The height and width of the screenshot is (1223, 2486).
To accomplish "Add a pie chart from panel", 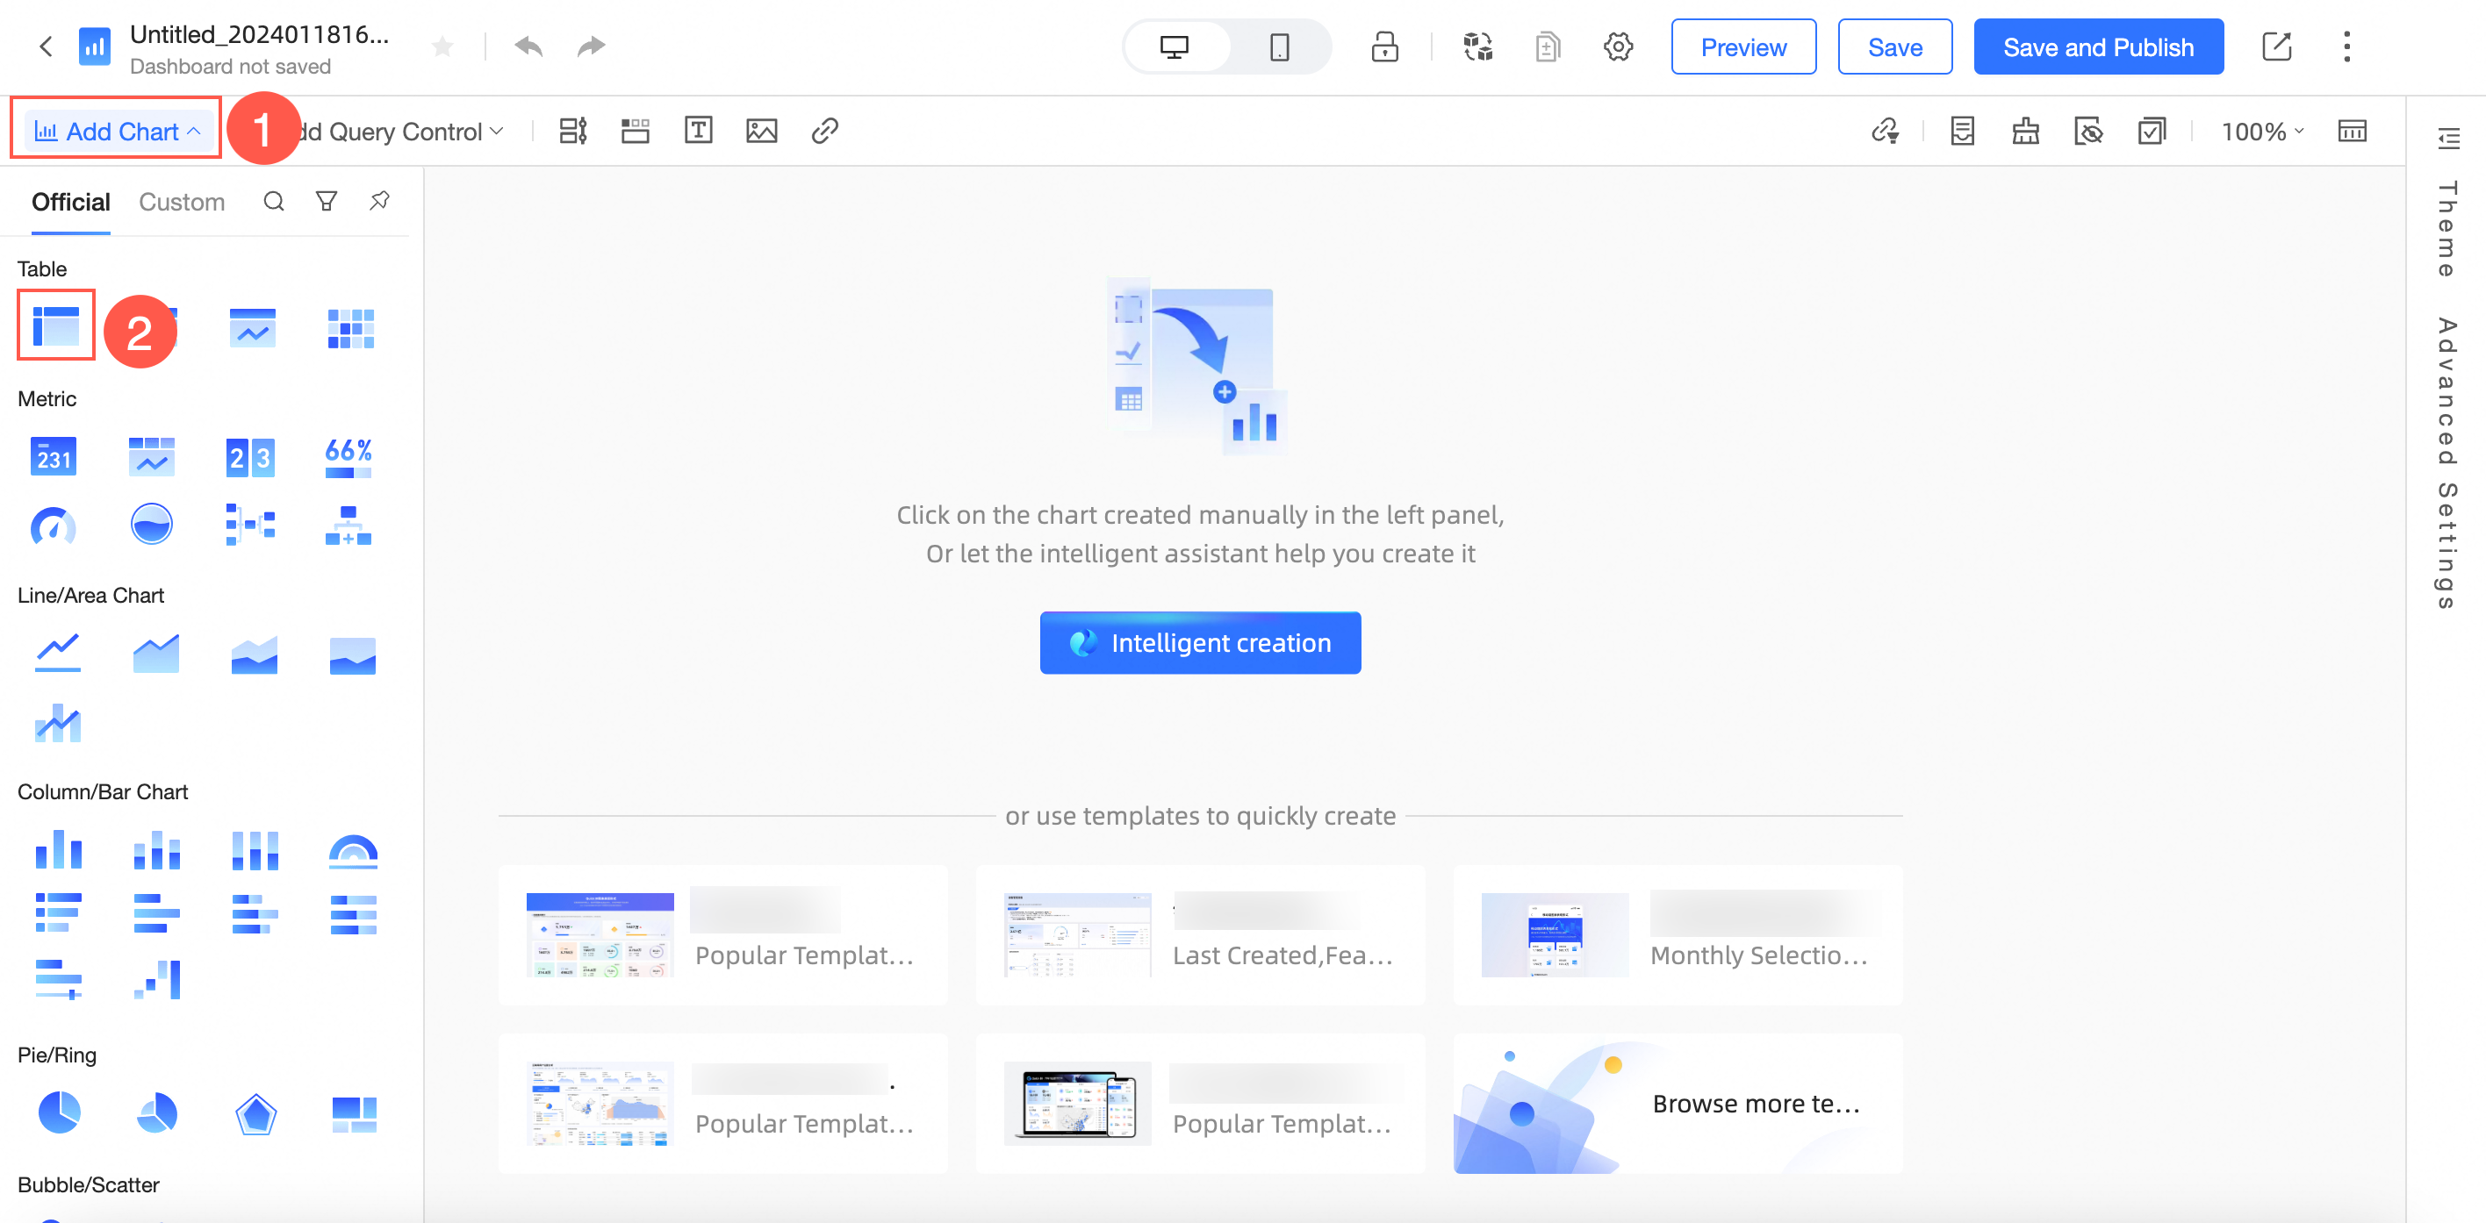I will click(x=59, y=1113).
